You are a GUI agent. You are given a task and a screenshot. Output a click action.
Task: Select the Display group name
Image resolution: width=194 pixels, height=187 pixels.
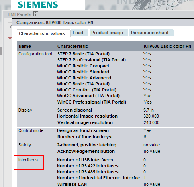(25, 110)
